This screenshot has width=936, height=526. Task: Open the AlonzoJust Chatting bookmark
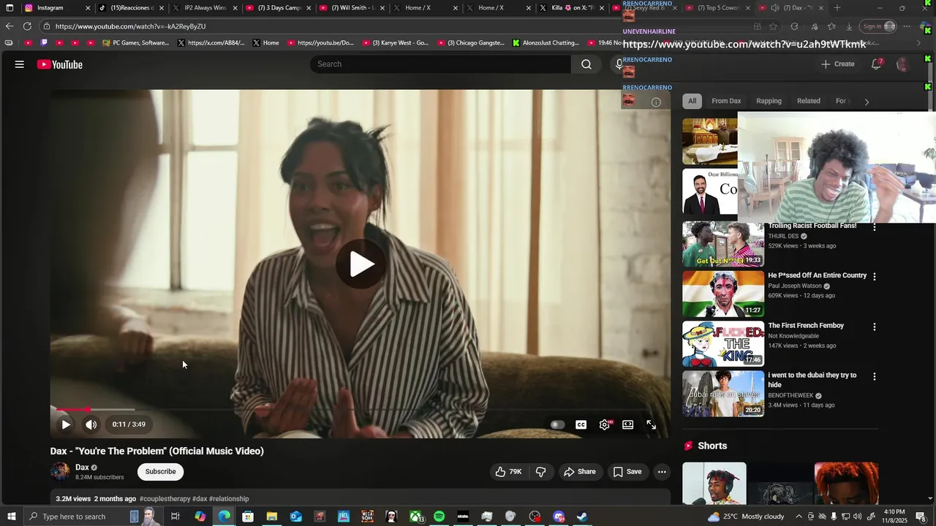pos(546,43)
